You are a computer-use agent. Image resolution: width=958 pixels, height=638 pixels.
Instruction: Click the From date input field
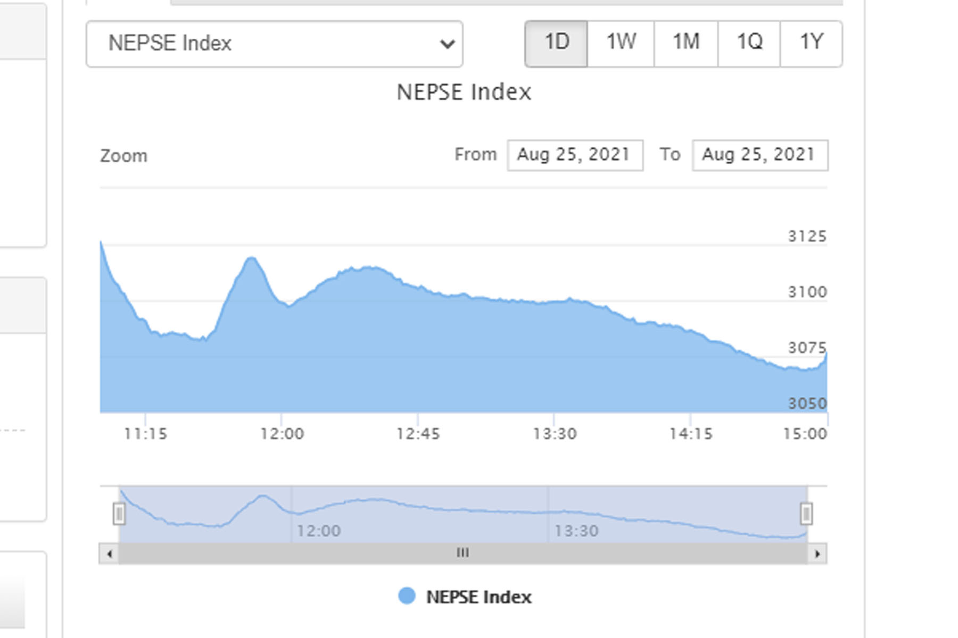coord(575,155)
